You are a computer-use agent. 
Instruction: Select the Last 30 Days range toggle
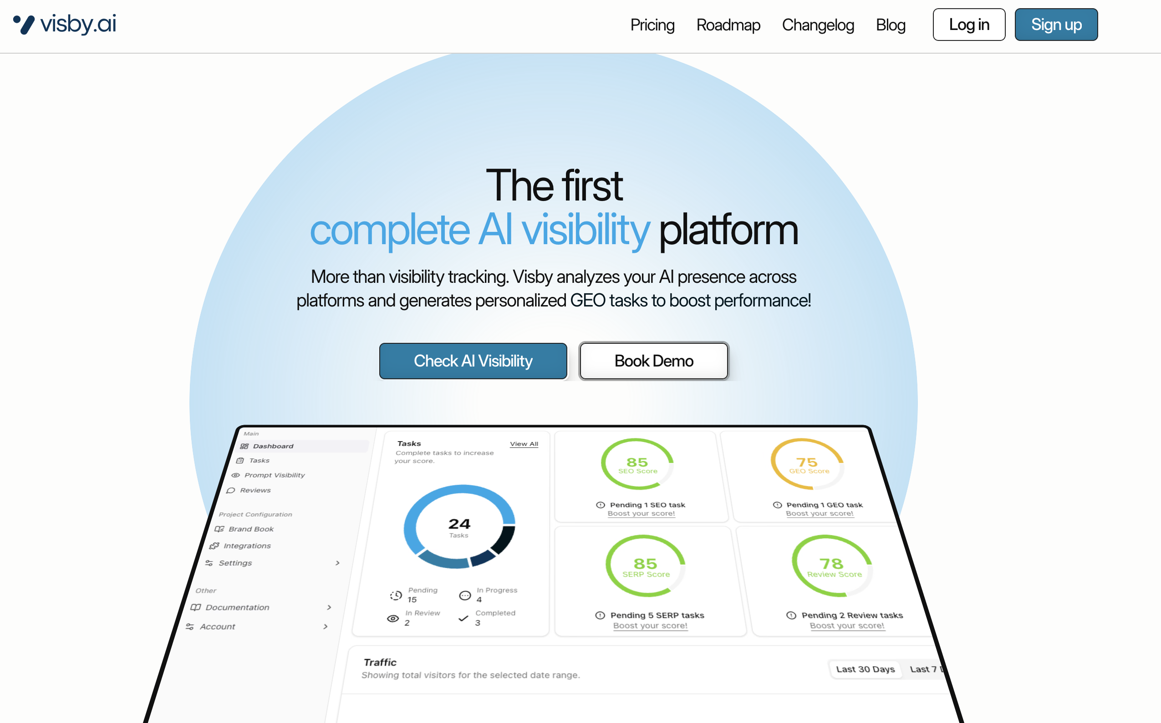click(865, 669)
